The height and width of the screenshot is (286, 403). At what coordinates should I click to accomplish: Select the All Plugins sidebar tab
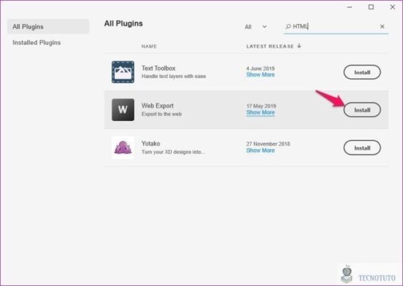click(48, 26)
